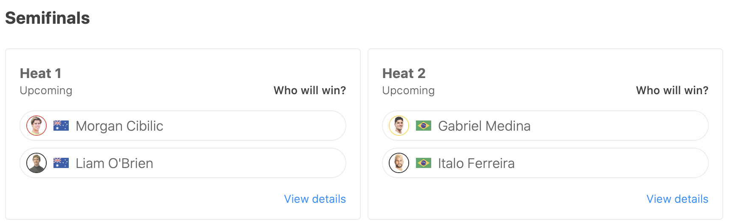Open View details for Heat 2
Image resolution: width=730 pixels, height=224 pixels.
tap(677, 199)
